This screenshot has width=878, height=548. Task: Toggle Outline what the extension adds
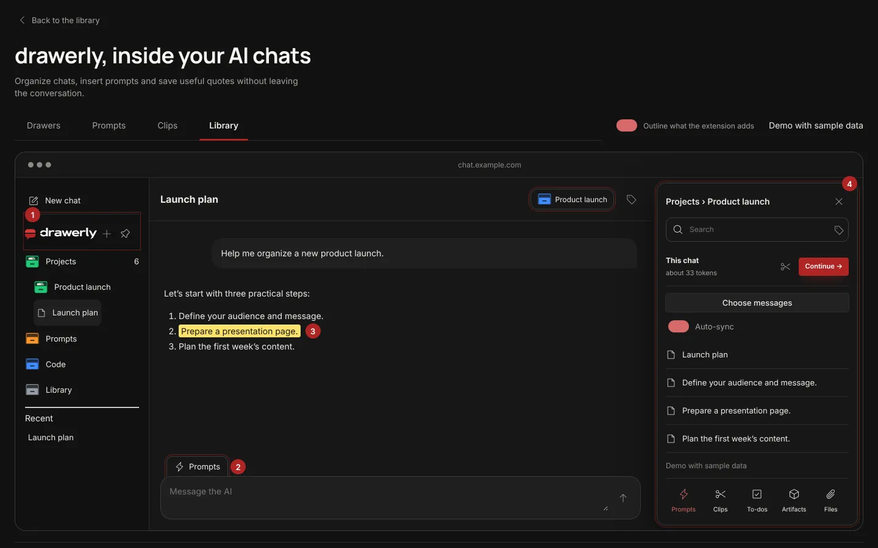tap(627, 125)
